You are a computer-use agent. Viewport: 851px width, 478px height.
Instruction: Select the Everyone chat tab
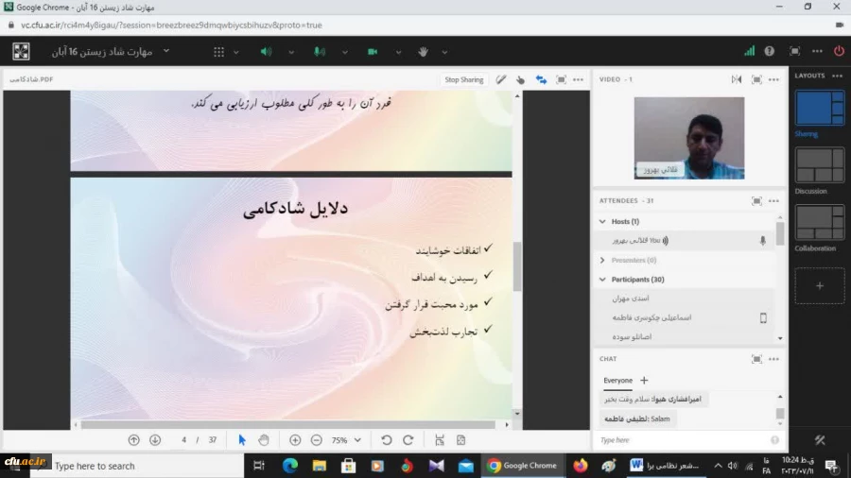617,381
